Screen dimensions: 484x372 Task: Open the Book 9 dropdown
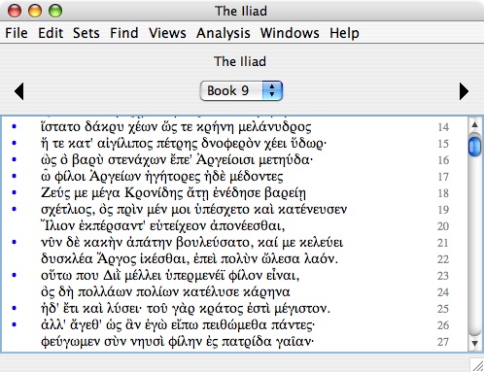241,90
